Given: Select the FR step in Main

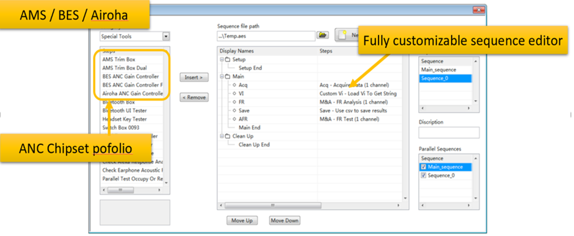Looking at the screenshot, I should pyautogui.click(x=241, y=102).
